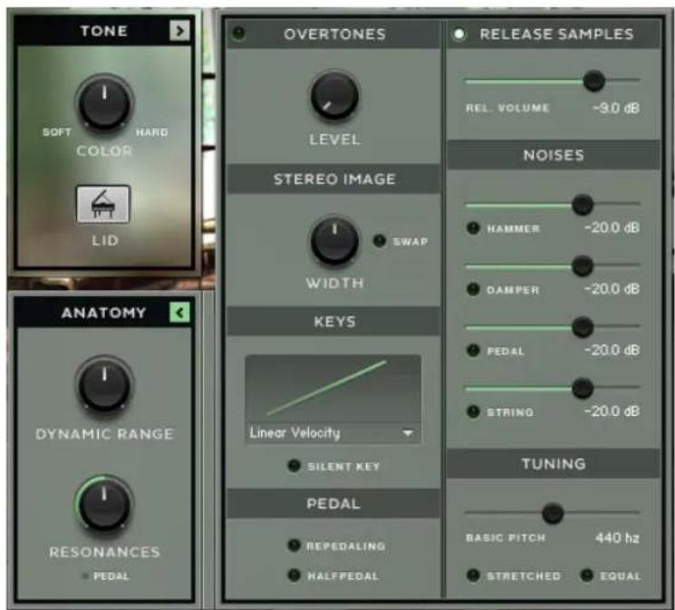Expand the Tone panel arrow
The width and height of the screenshot is (675, 610).
pos(179,31)
